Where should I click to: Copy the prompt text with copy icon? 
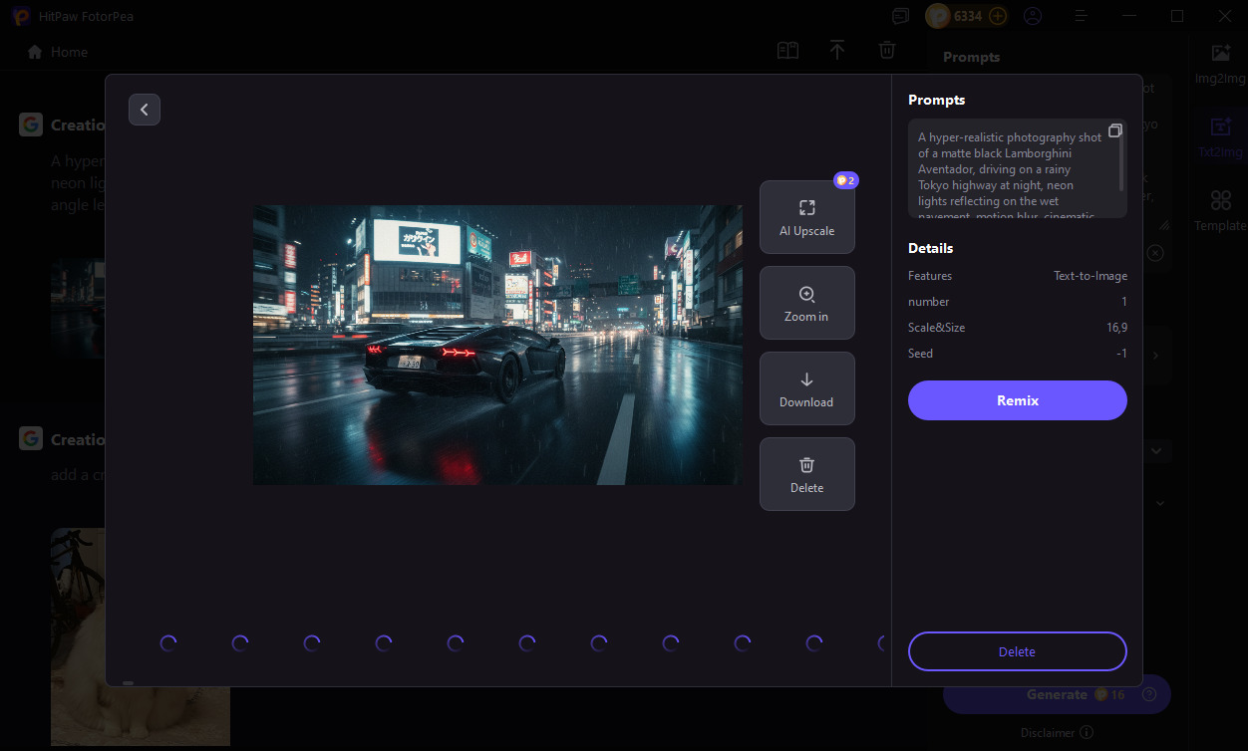(x=1114, y=131)
